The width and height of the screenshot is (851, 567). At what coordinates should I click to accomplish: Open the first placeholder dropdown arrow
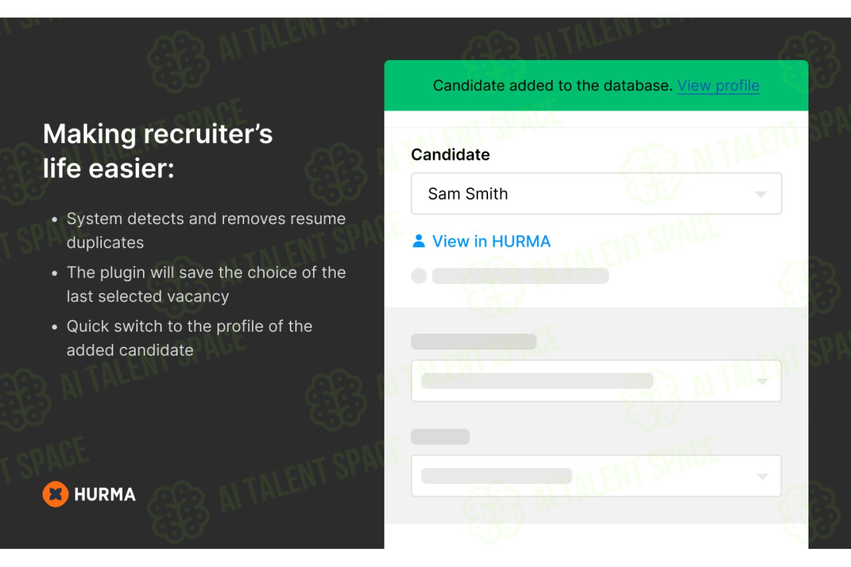pyautogui.click(x=762, y=382)
